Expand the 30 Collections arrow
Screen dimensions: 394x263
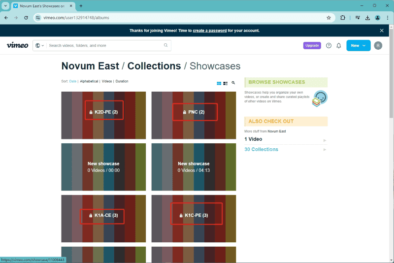click(x=325, y=149)
